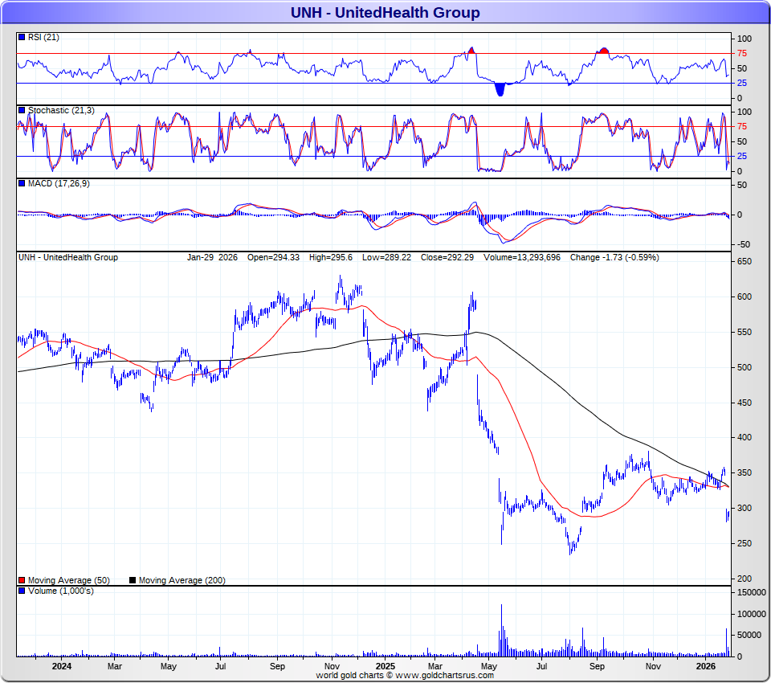771x683 pixels.
Task: Click the Moving Average (200) legend text
Action: 182,580
